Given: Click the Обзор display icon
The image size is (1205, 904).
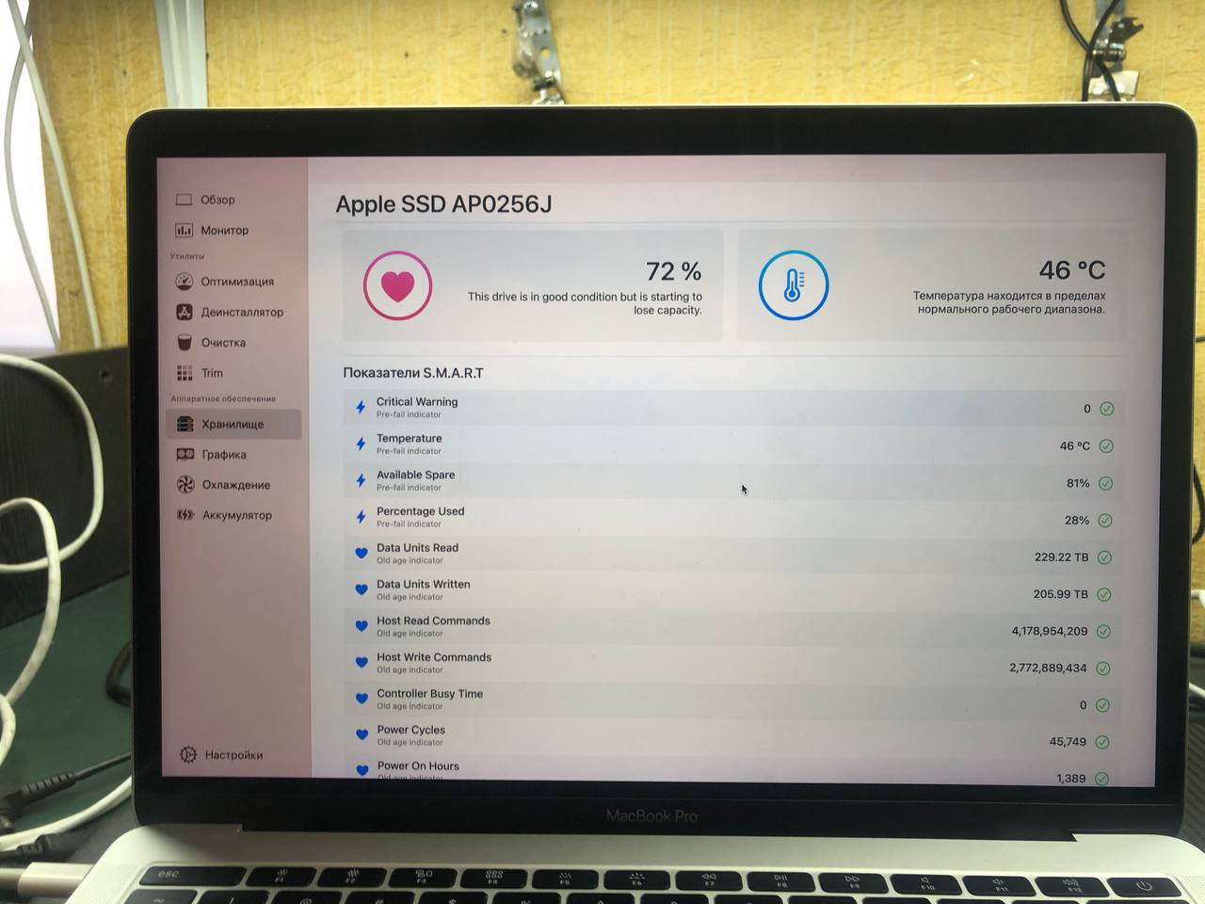Looking at the screenshot, I should pyautogui.click(x=184, y=200).
